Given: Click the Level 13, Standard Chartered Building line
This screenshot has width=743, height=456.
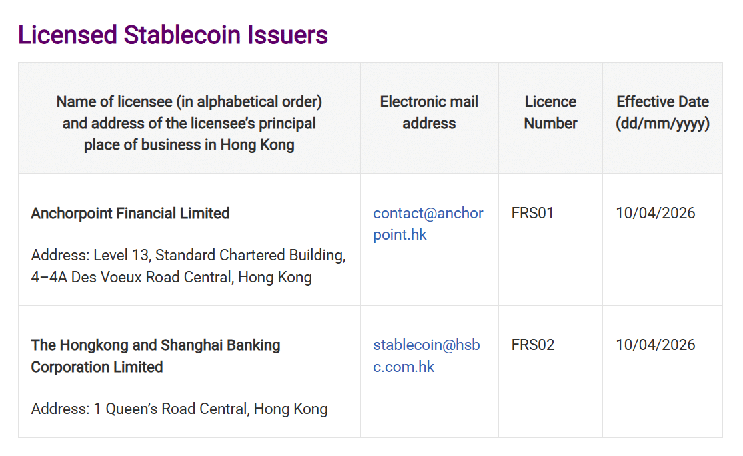Looking at the screenshot, I should coord(188,256).
